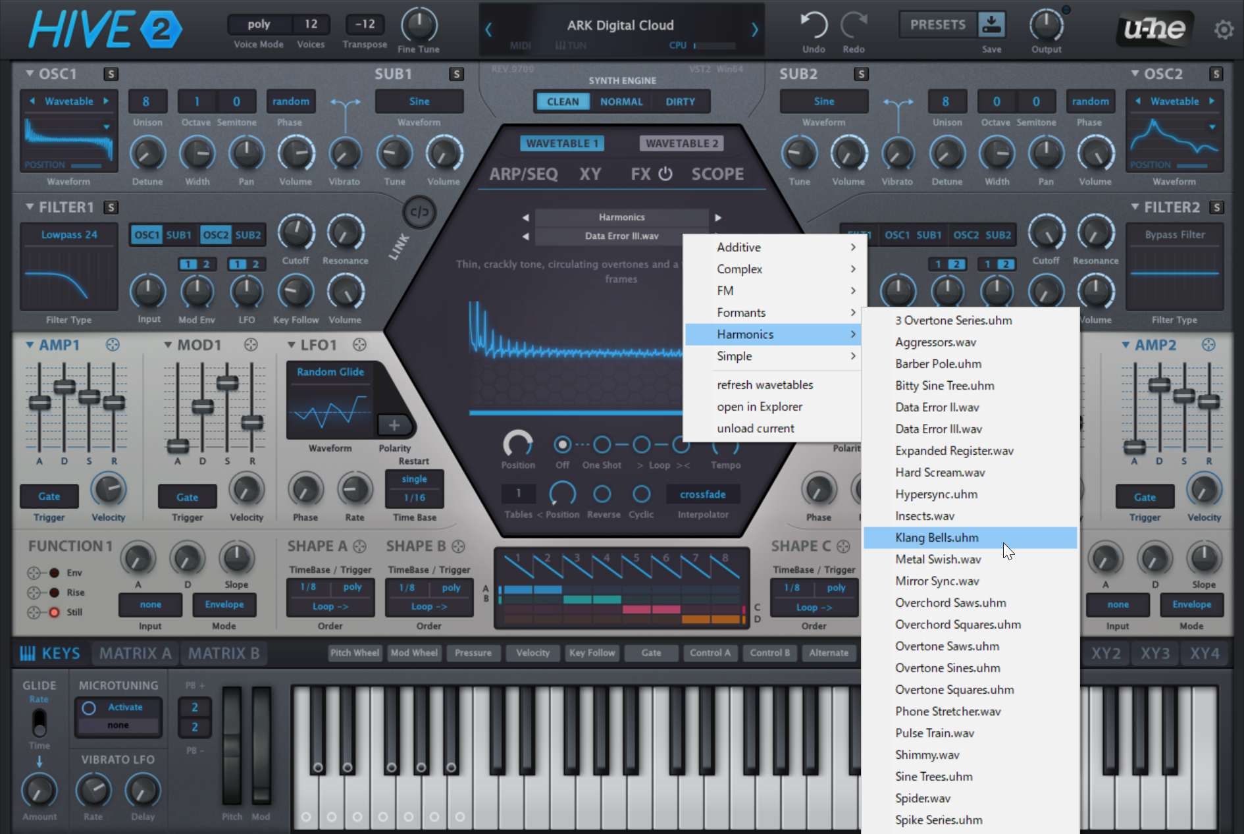Screen dimensions: 1244x834
Task: Click the glide Rate switch
Action: tap(39, 723)
